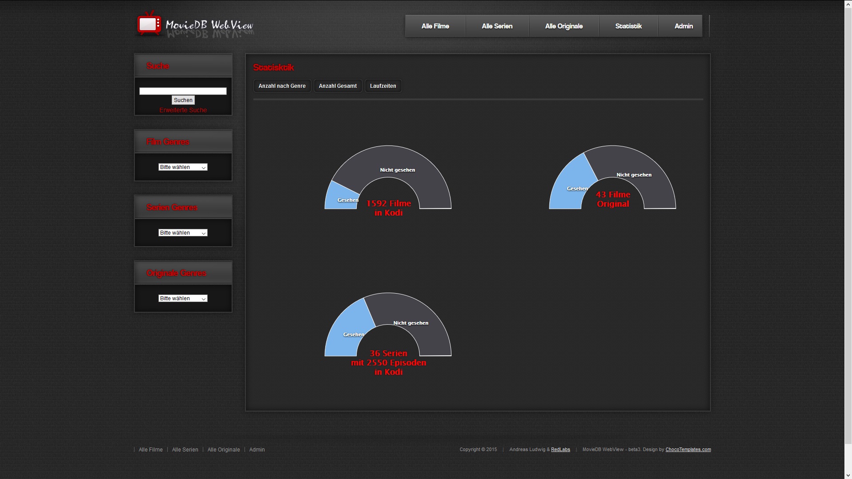The image size is (852, 479).
Task: Show the Anzahl Gesamt statistics
Action: [x=338, y=86]
